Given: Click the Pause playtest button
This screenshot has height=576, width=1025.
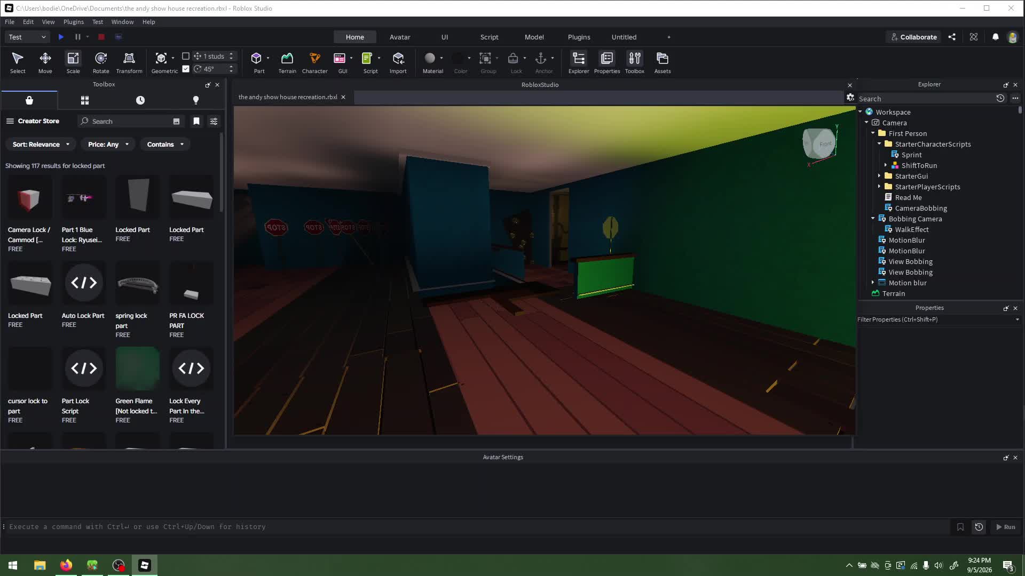Looking at the screenshot, I should point(78,37).
